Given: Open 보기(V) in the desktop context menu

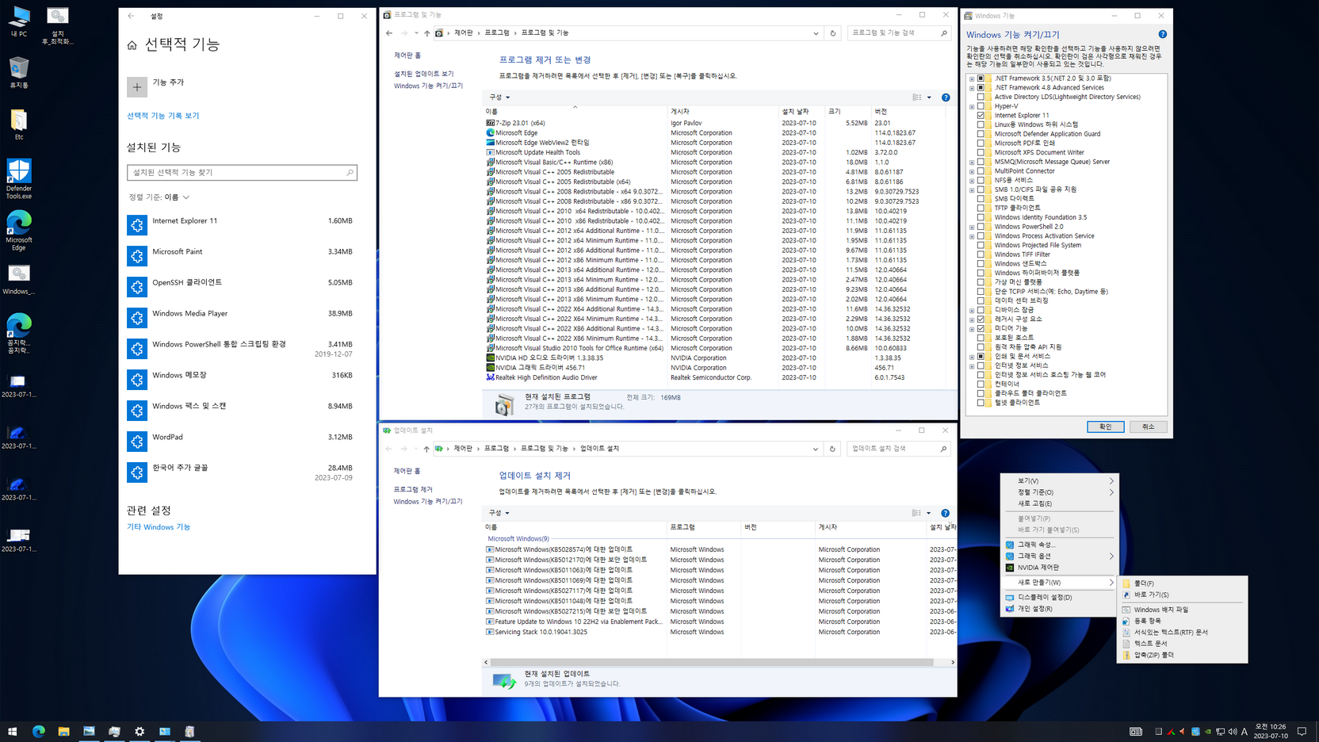Looking at the screenshot, I should pos(1060,480).
